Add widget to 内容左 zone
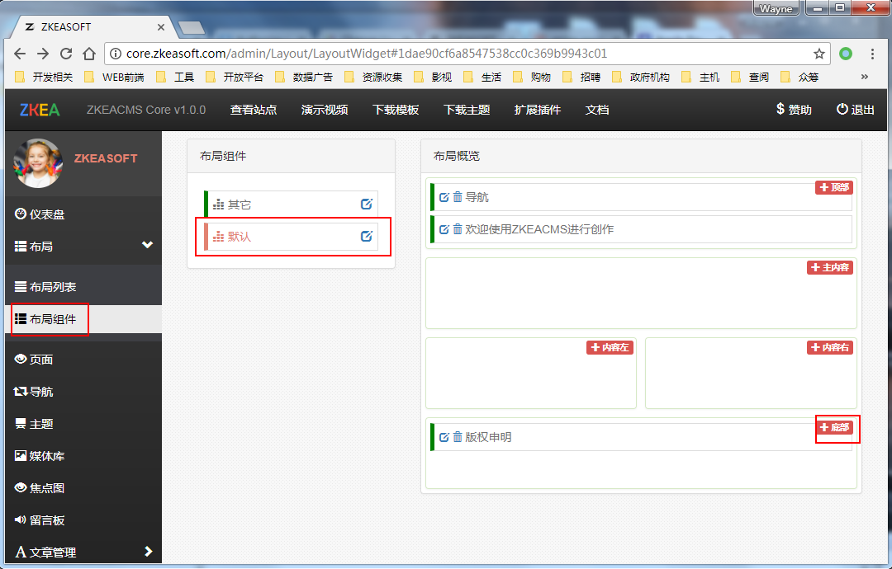The image size is (892, 569). (610, 347)
